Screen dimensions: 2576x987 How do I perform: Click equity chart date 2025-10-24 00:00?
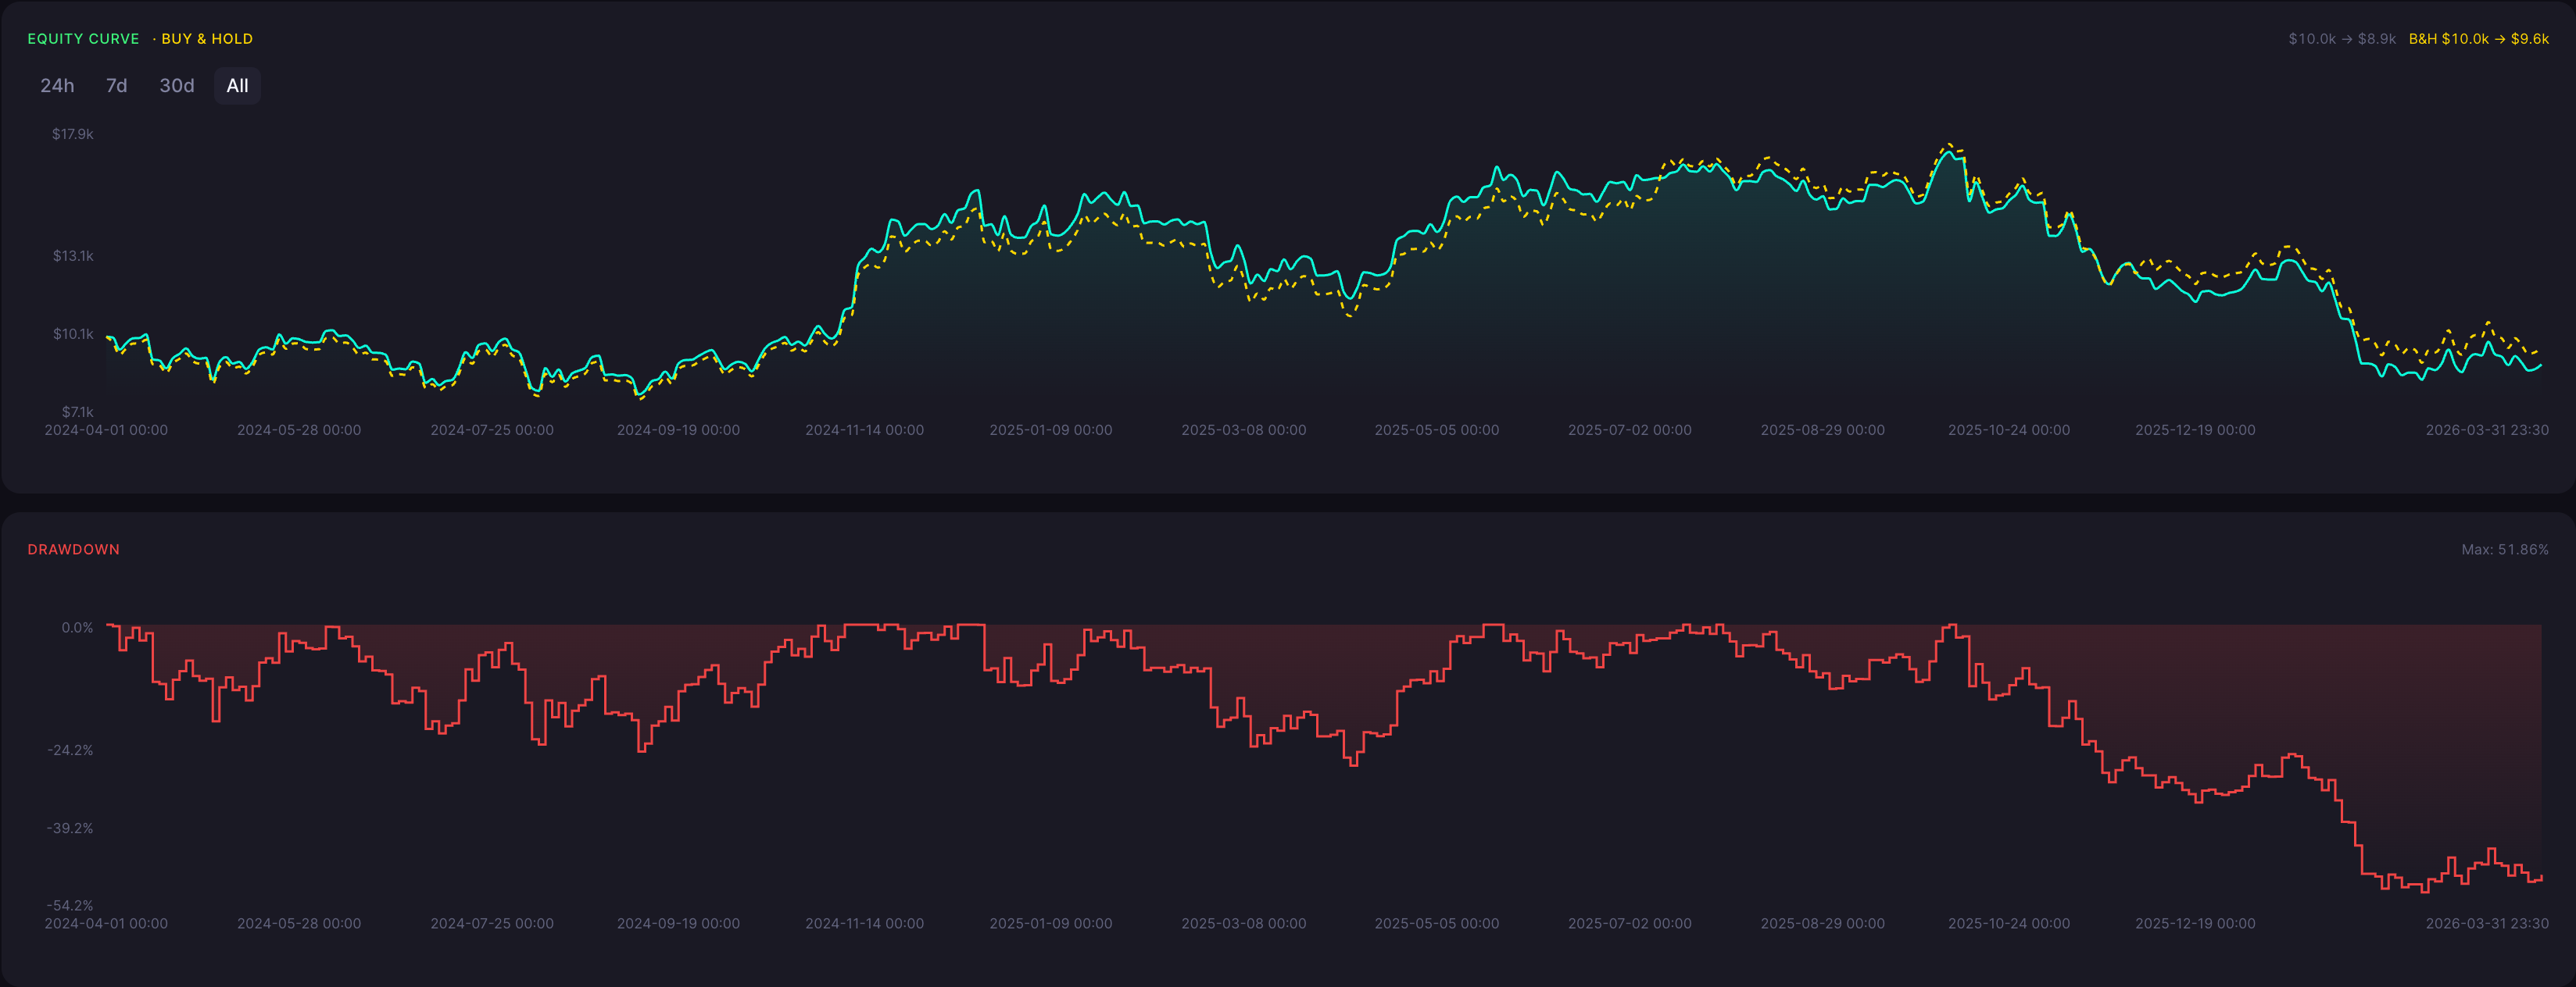pos(2009,430)
